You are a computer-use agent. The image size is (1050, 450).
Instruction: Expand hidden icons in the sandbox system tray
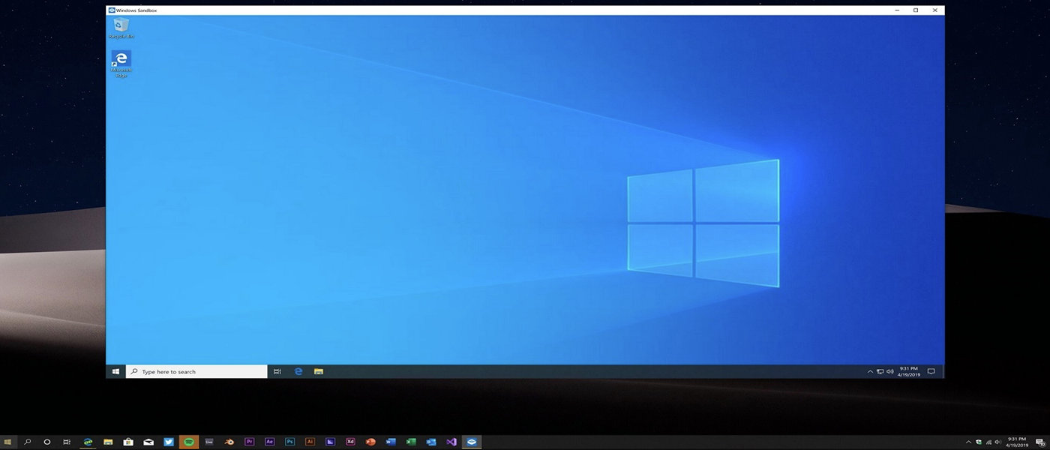click(870, 371)
